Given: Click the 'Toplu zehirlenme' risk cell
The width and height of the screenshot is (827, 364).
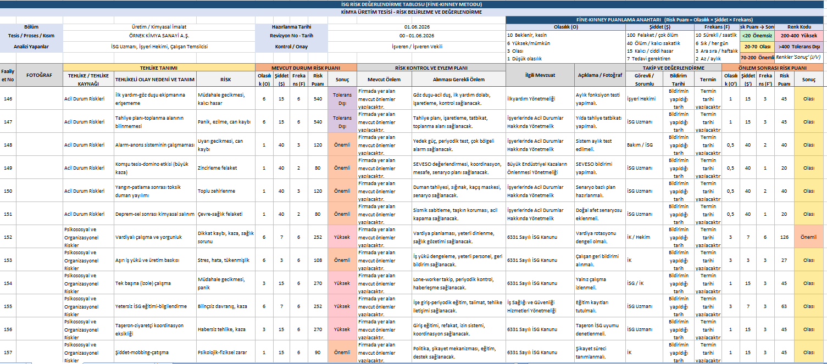Looking at the screenshot, I should [x=225, y=191].
